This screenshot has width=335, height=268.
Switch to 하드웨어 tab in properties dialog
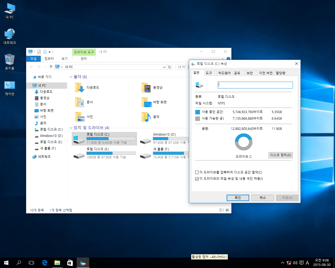(x=224, y=73)
